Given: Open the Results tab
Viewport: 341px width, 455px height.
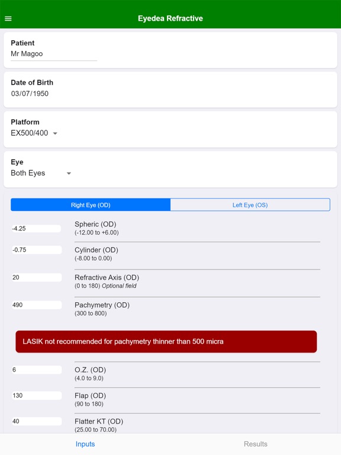Looking at the screenshot, I should point(256,444).
